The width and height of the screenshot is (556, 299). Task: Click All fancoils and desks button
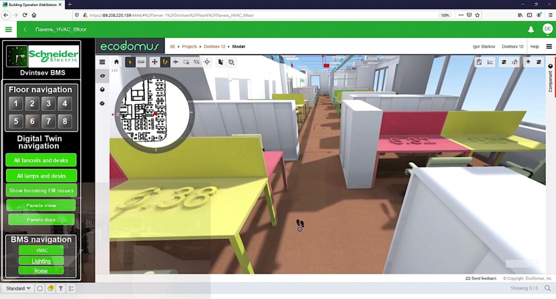click(41, 160)
